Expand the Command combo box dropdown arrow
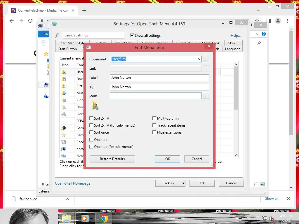 [x=199, y=59]
